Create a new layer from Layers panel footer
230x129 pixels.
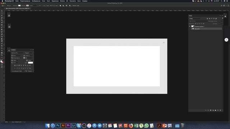[x=218, y=110]
